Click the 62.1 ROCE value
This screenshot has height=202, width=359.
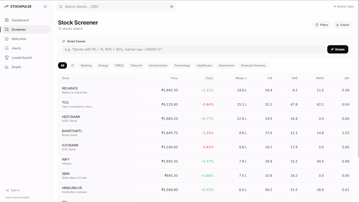click(x=320, y=105)
